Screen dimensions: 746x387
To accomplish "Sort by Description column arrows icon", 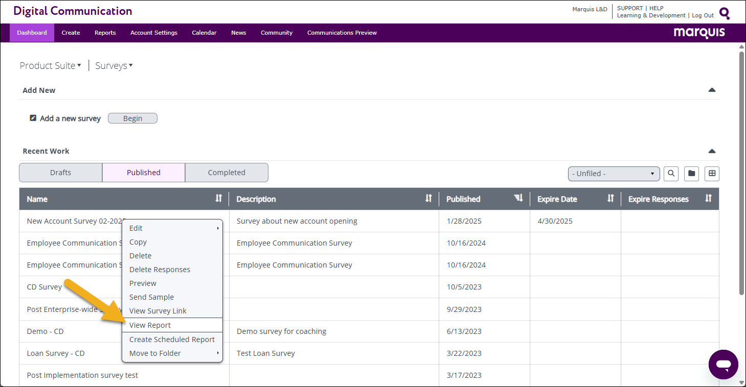I will point(428,199).
